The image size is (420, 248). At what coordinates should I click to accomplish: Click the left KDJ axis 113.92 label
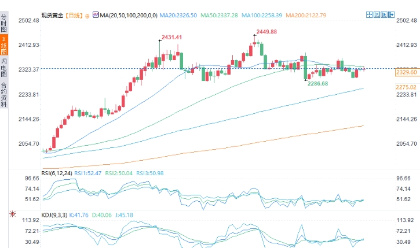(x=31, y=220)
